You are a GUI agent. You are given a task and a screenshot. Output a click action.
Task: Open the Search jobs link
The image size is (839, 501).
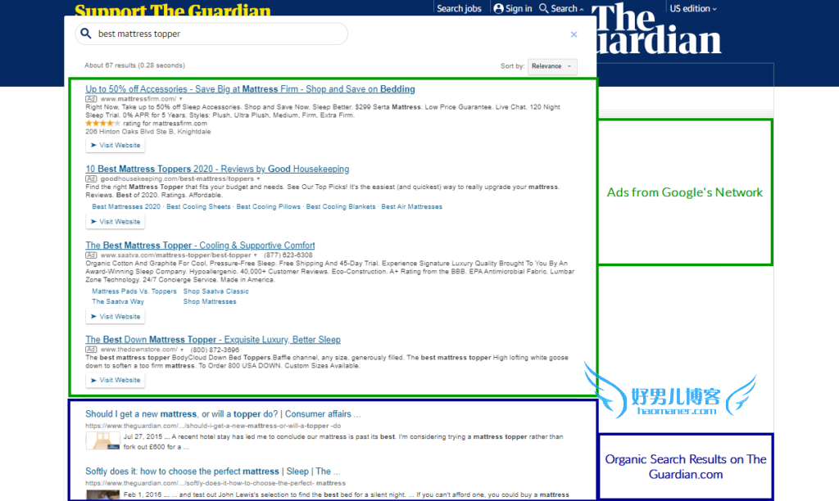tap(459, 8)
